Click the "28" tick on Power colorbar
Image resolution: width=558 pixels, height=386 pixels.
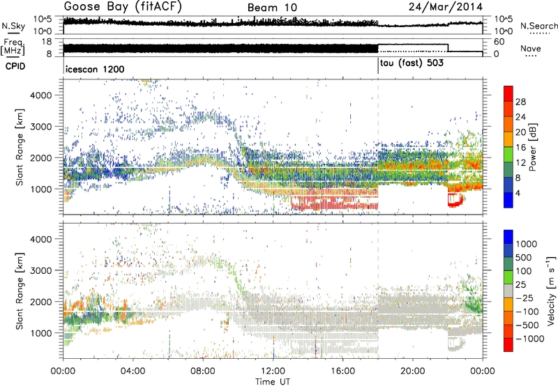click(x=520, y=102)
